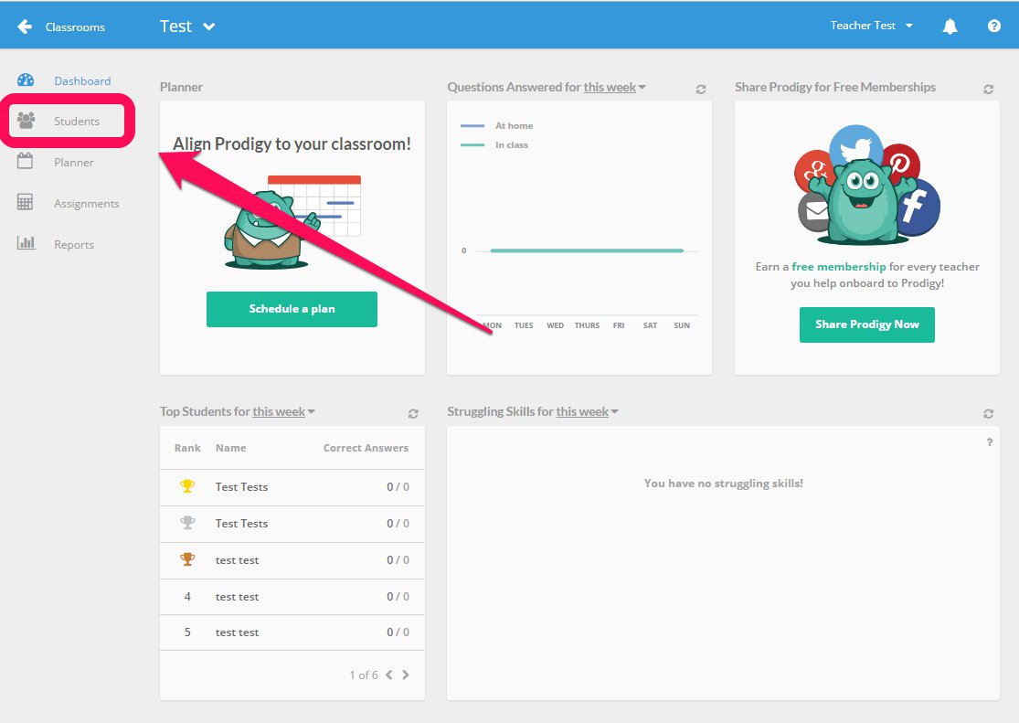The image size is (1019, 723).
Task: Click the Facebook share bubble
Action: [x=917, y=207]
